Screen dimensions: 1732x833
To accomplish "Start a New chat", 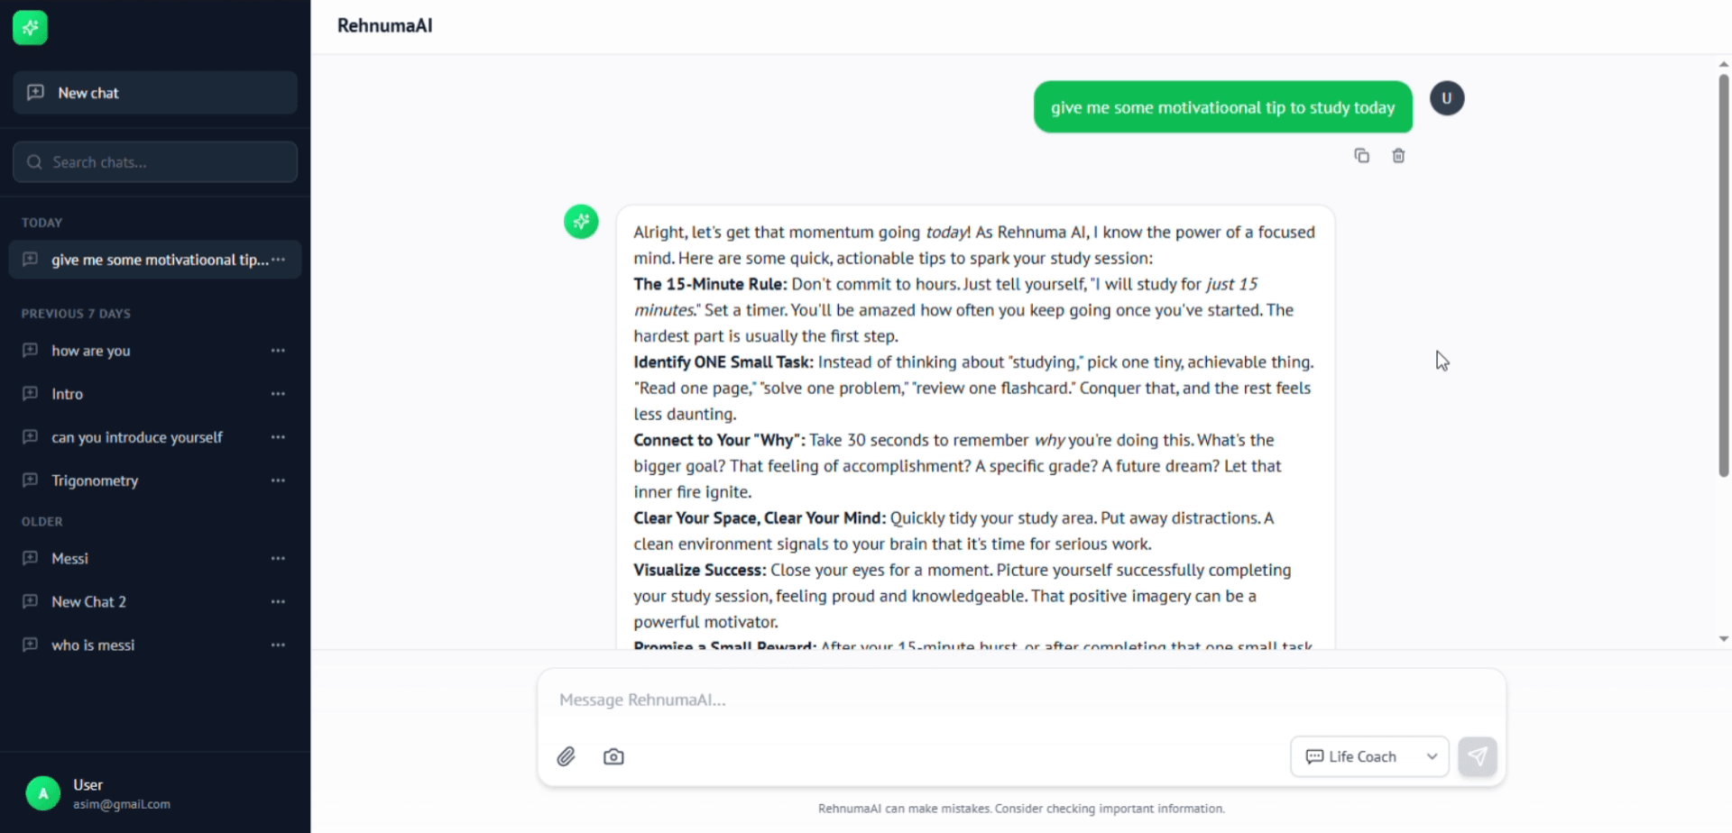I will (x=154, y=92).
